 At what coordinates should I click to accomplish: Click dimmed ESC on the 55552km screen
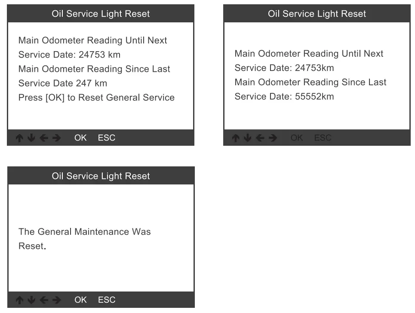(x=323, y=138)
